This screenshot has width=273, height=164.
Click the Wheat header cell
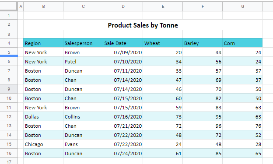coord(163,43)
